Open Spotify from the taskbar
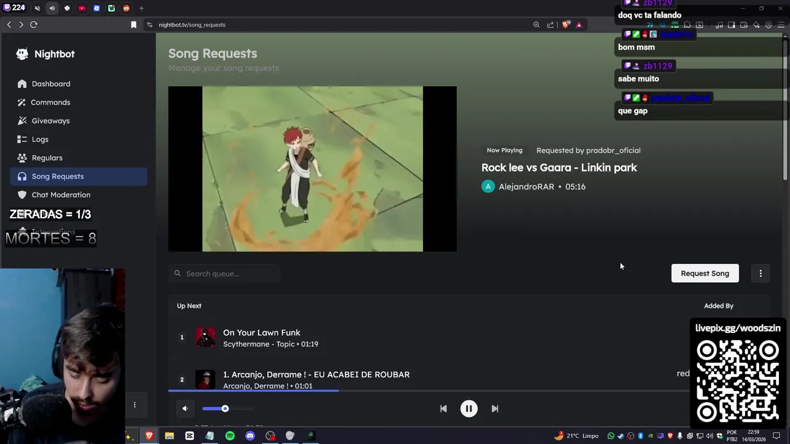 [x=230, y=436]
